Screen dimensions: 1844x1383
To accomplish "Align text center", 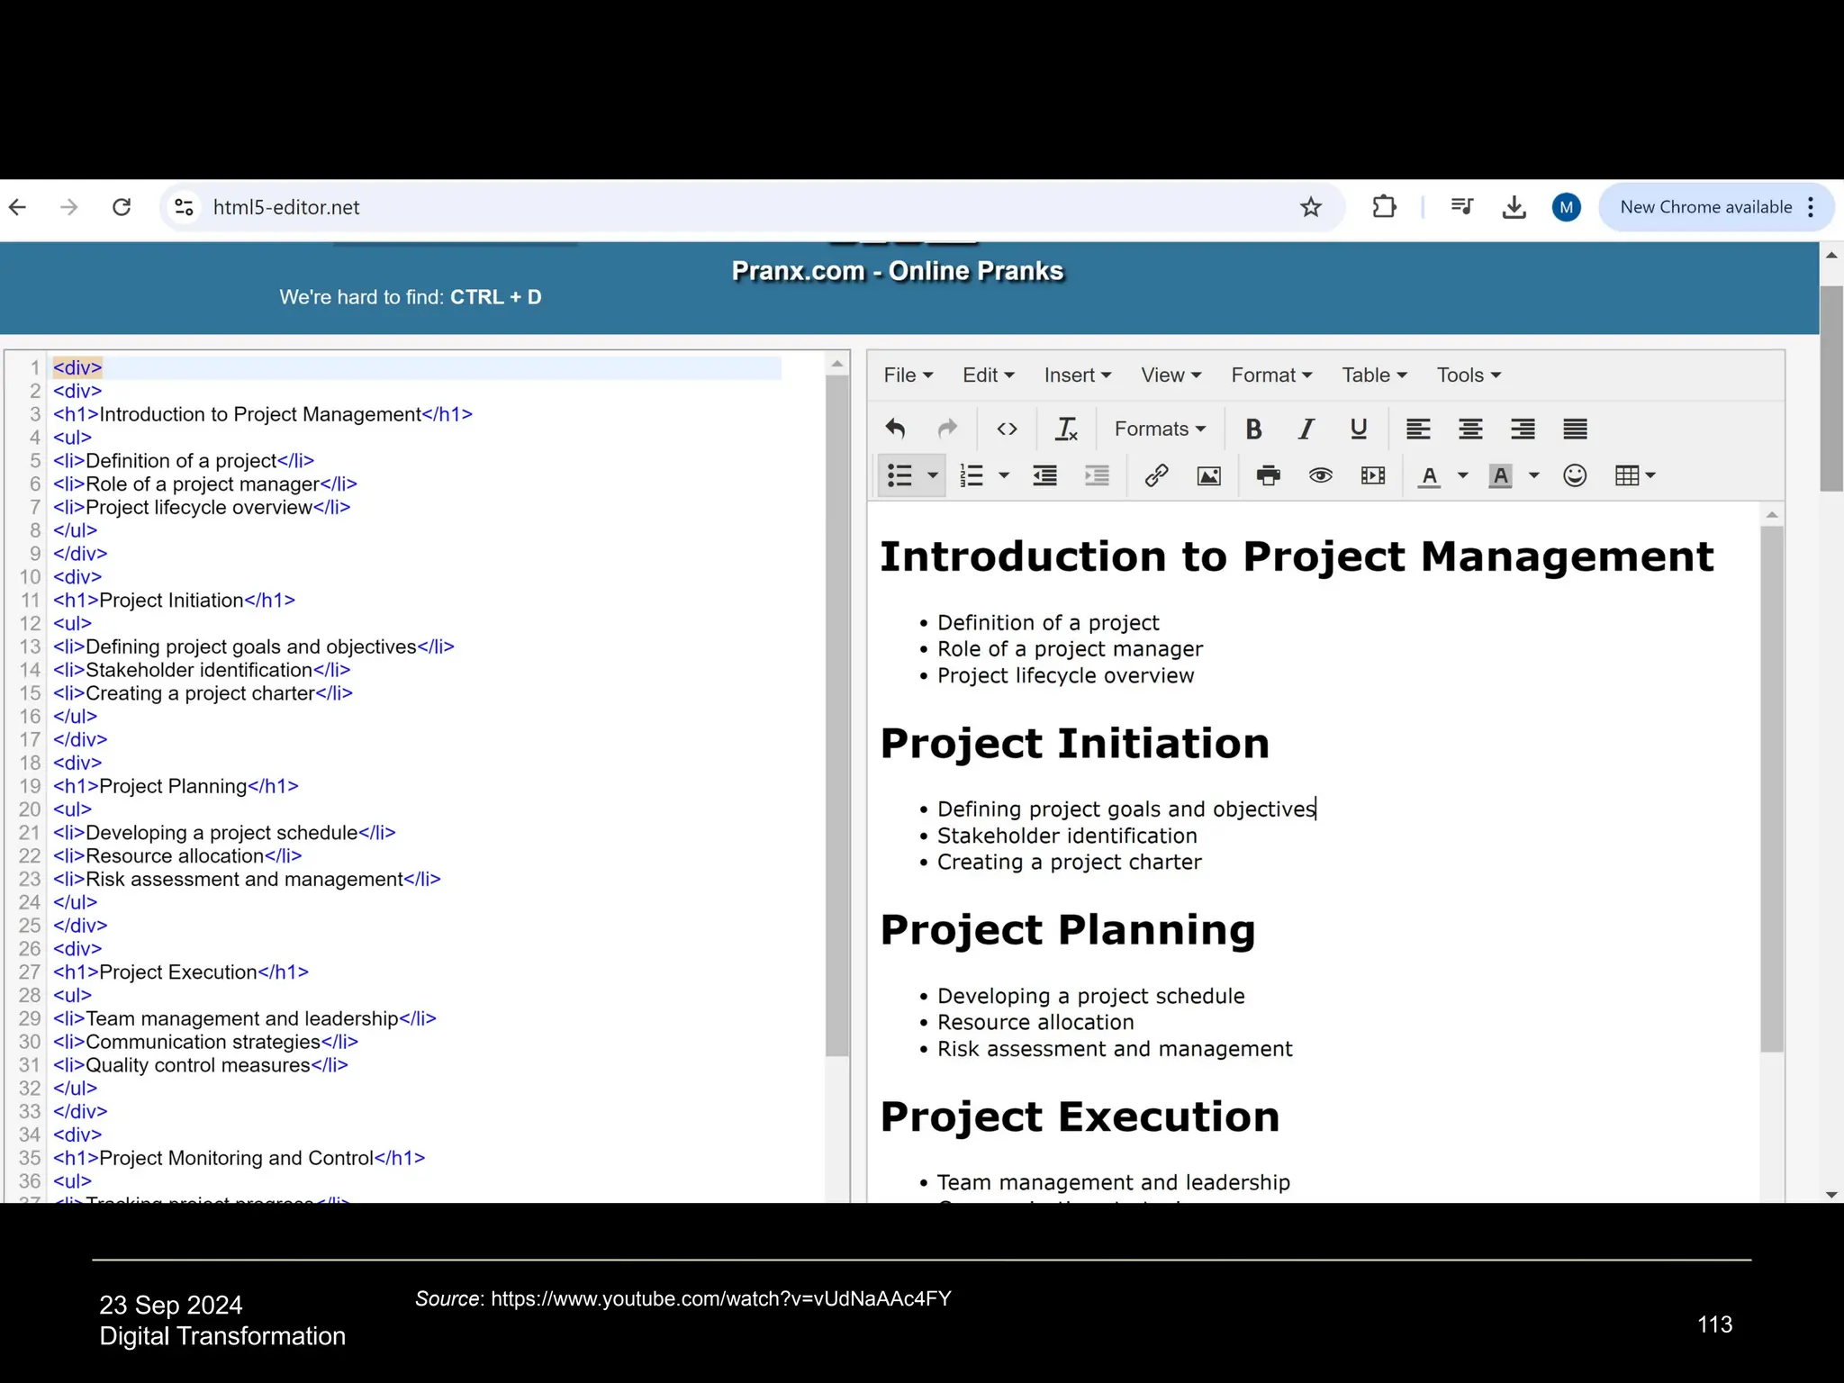I will click(1470, 429).
